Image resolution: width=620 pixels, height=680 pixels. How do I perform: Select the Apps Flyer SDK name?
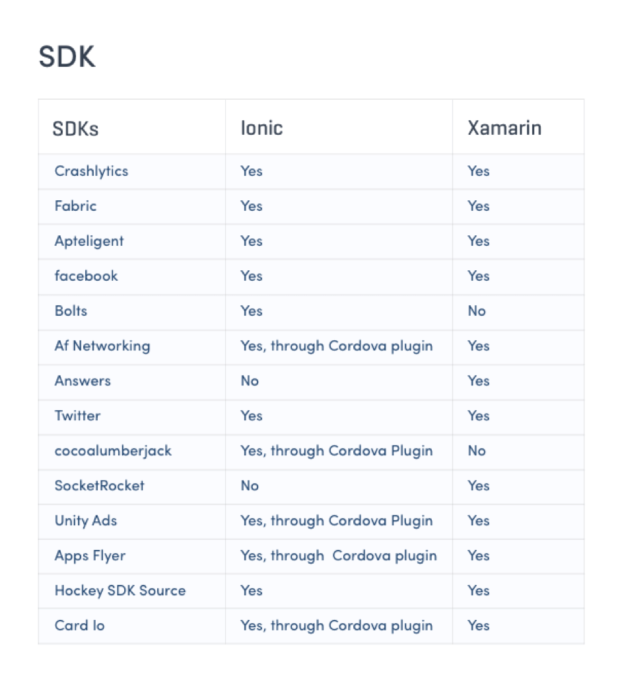[x=90, y=556]
